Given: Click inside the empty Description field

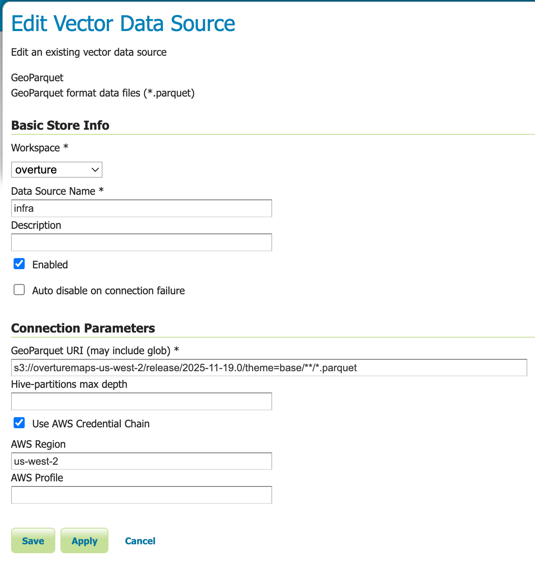Looking at the screenshot, I should point(141,242).
